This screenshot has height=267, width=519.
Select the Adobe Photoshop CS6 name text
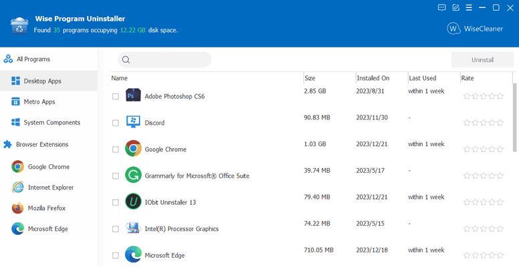coord(174,96)
